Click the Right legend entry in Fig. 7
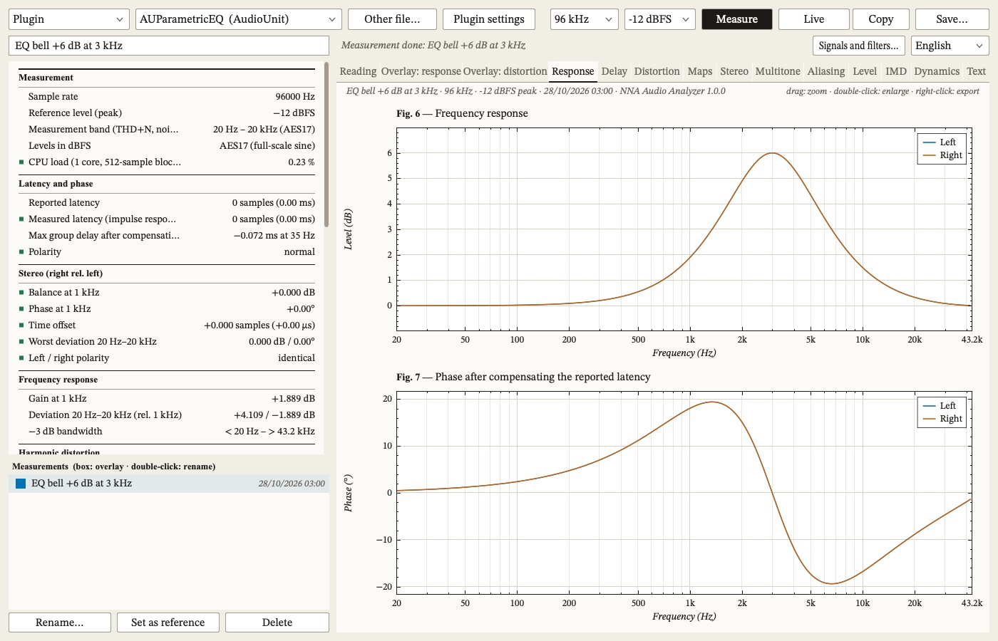The height and width of the screenshot is (641, 998). 942,419
